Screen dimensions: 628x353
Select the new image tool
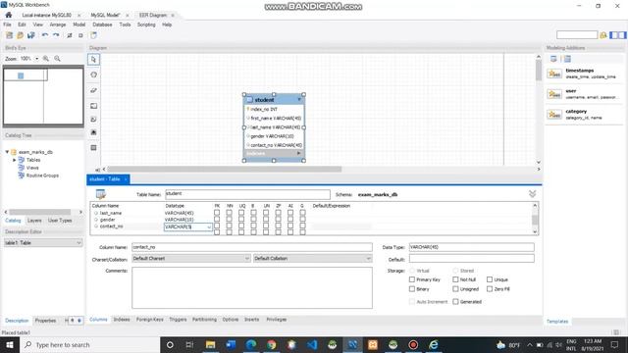[x=94, y=132]
